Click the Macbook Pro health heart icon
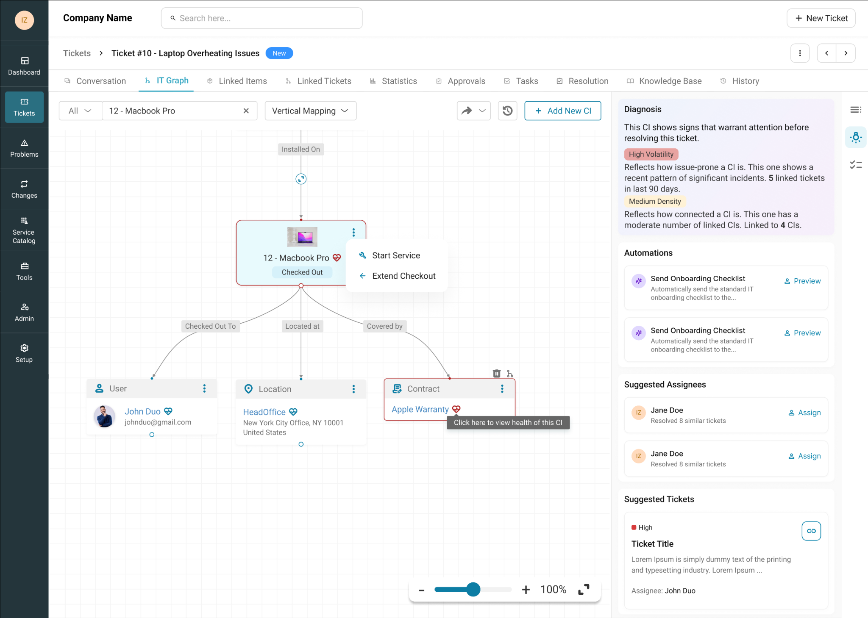The height and width of the screenshot is (618, 868). [337, 258]
